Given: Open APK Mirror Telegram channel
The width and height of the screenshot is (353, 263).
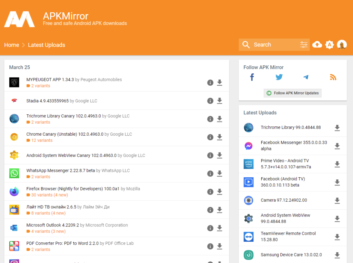Looking at the screenshot, I should click(x=306, y=77).
